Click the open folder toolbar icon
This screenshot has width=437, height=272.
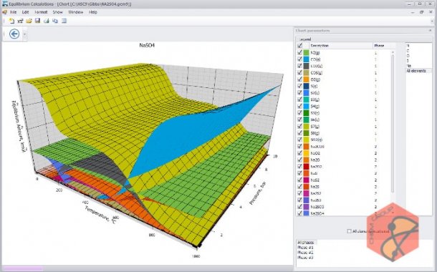point(29,21)
